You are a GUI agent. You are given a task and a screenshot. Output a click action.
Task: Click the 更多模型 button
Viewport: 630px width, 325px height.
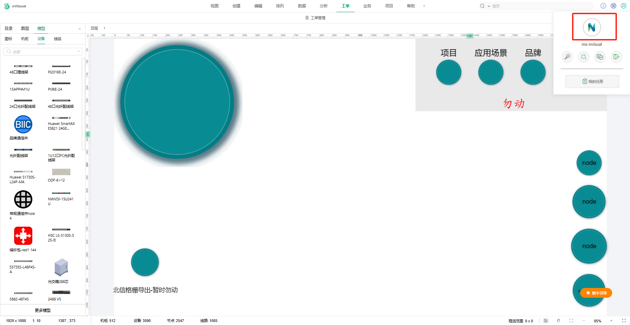(x=43, y=310)
